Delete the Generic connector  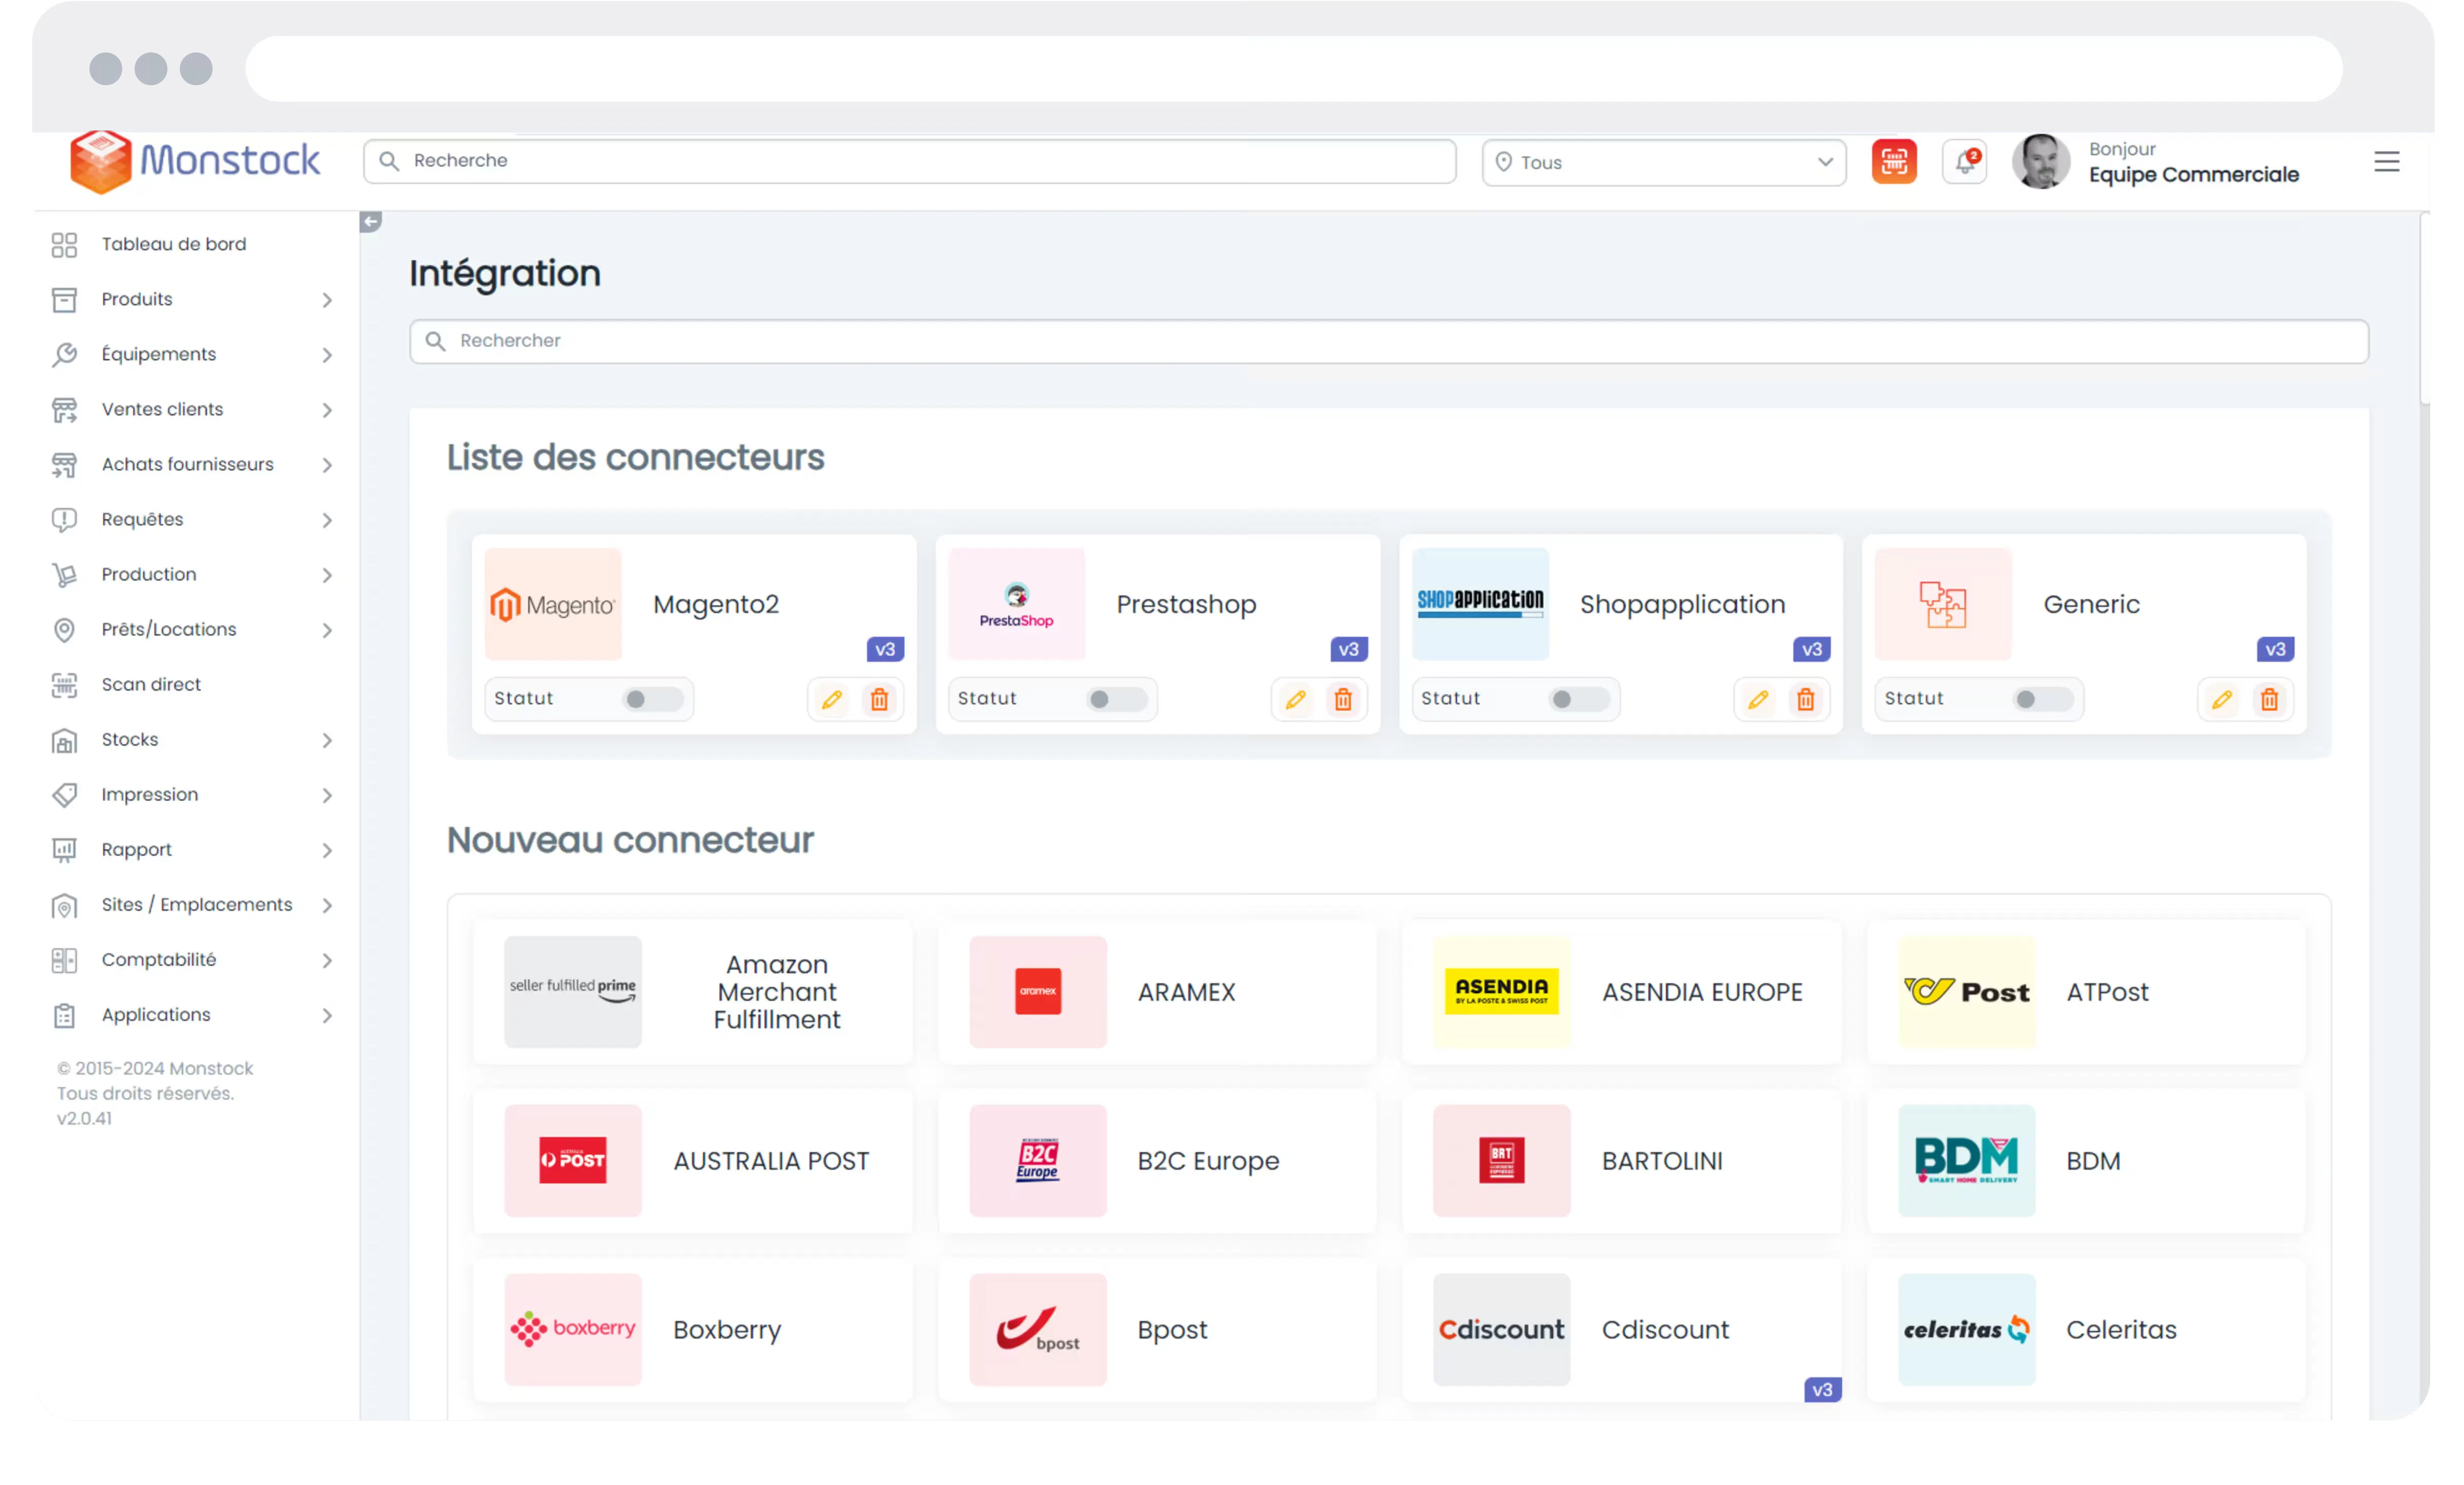click(2269, 699)
